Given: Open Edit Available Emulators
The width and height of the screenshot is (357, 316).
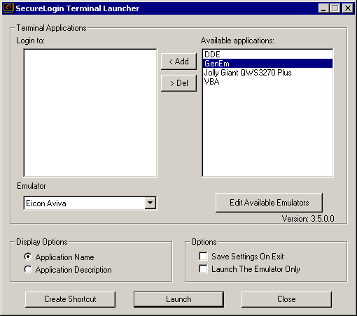Looking at the screenshot, I should pyautogui.click(x=269, y=203).
